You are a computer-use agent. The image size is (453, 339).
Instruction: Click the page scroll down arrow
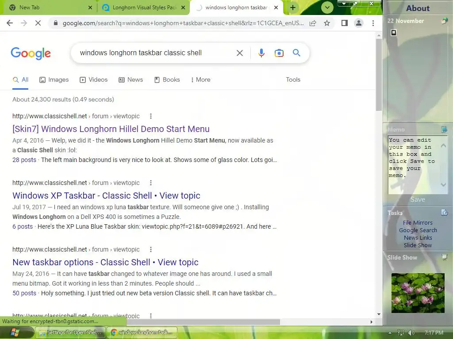coord(379,314)
